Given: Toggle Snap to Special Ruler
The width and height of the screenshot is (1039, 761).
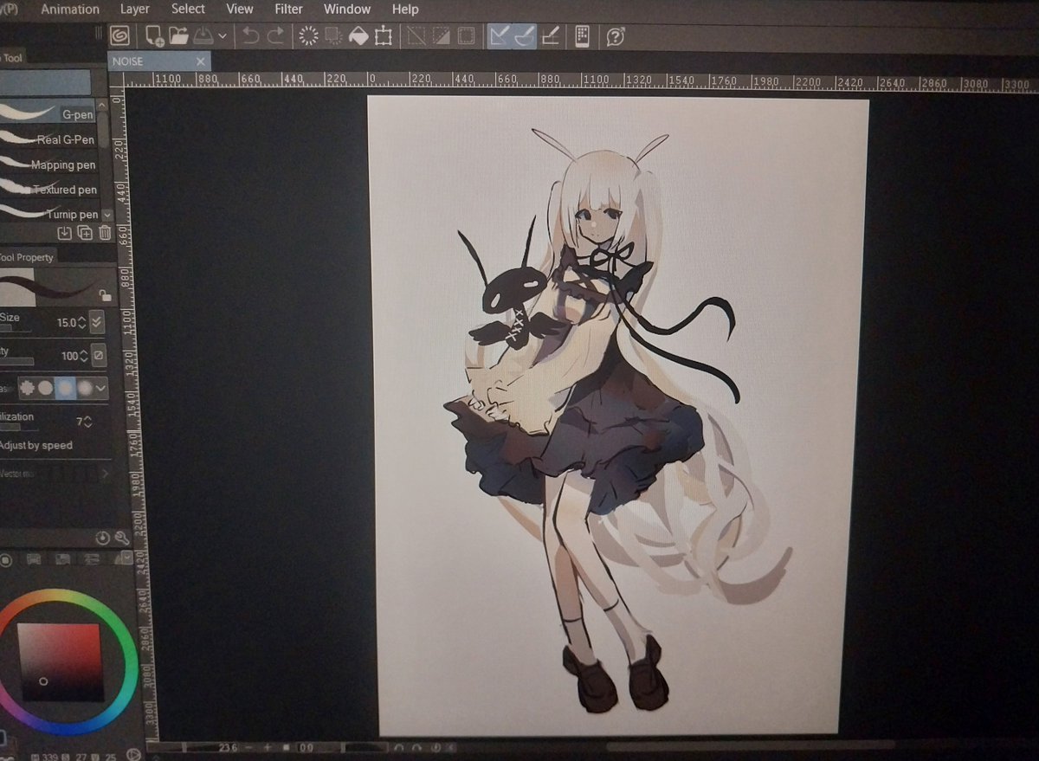Looking at the screenshot, I should 524,35.
